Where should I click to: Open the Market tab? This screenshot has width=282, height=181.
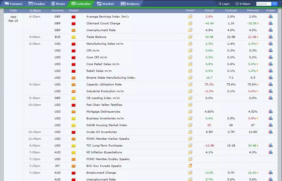[105, 4]
